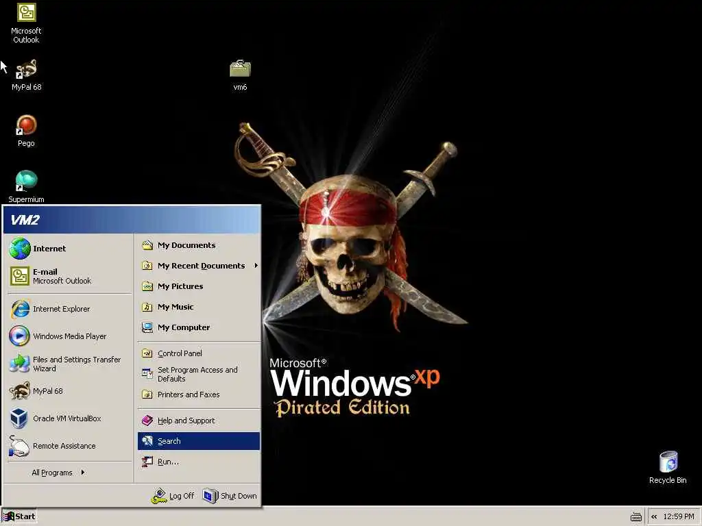Open Set Program Access and Defaults

[198, 374]
